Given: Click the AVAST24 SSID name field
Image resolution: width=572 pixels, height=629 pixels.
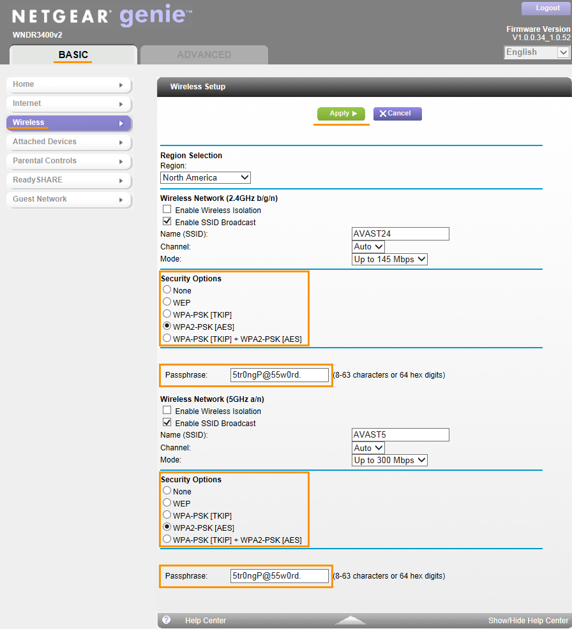Looking at the screenshot, I should (x=400, y=234).
